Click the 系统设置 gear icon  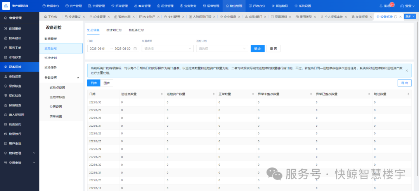click(x=296, y=5)
